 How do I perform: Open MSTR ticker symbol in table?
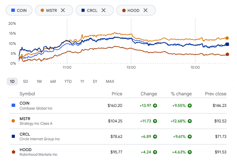[25, 119]
